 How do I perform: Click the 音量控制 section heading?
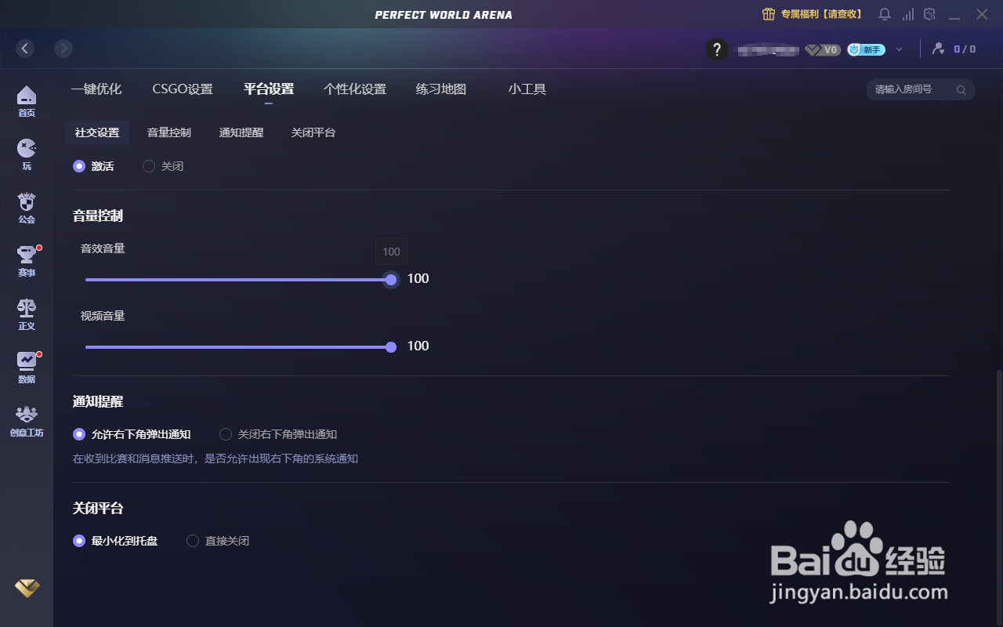pyautogui.click(x=98, y=216)
